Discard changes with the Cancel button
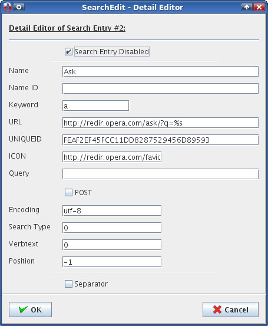The height and width of the screenshot is (326, 268). (231, 309)
